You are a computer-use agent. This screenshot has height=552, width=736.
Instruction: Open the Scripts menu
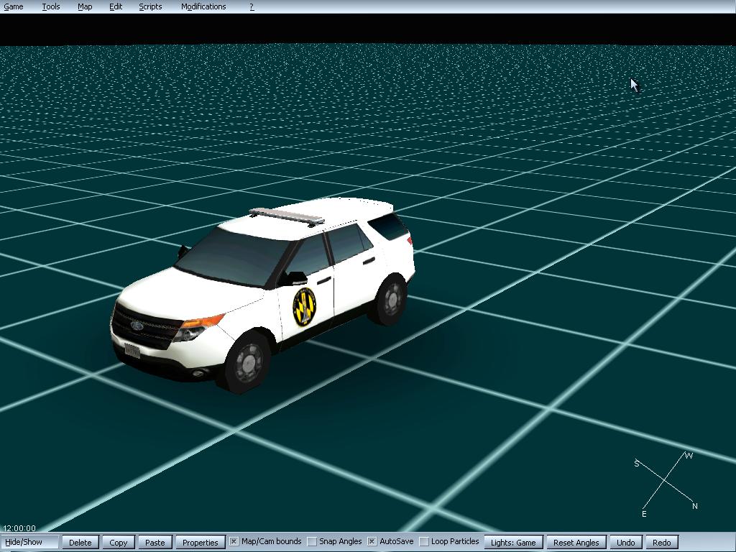click(x=150, y=6)
